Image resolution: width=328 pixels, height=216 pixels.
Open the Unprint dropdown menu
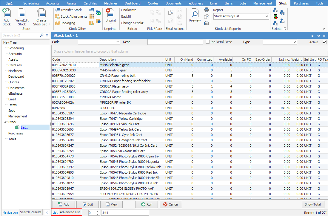tap(111, 24)
